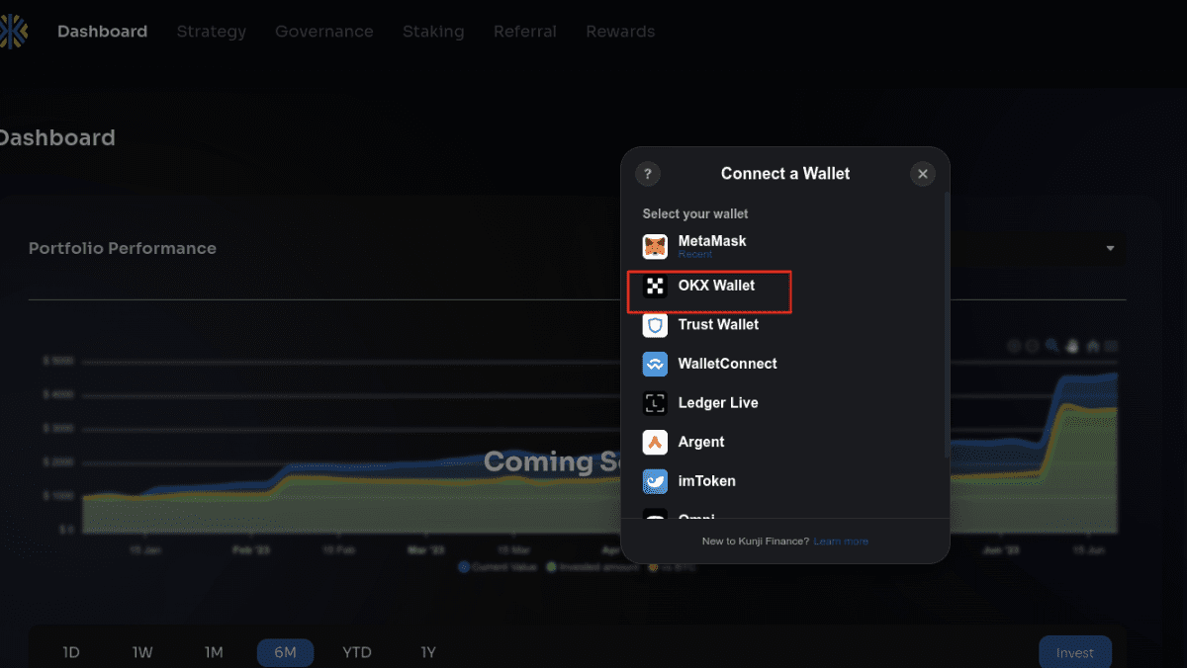Click the MetaMask fox icon
The height and width of the screenshot is (668, 1187).
click(x=655, y=246)
